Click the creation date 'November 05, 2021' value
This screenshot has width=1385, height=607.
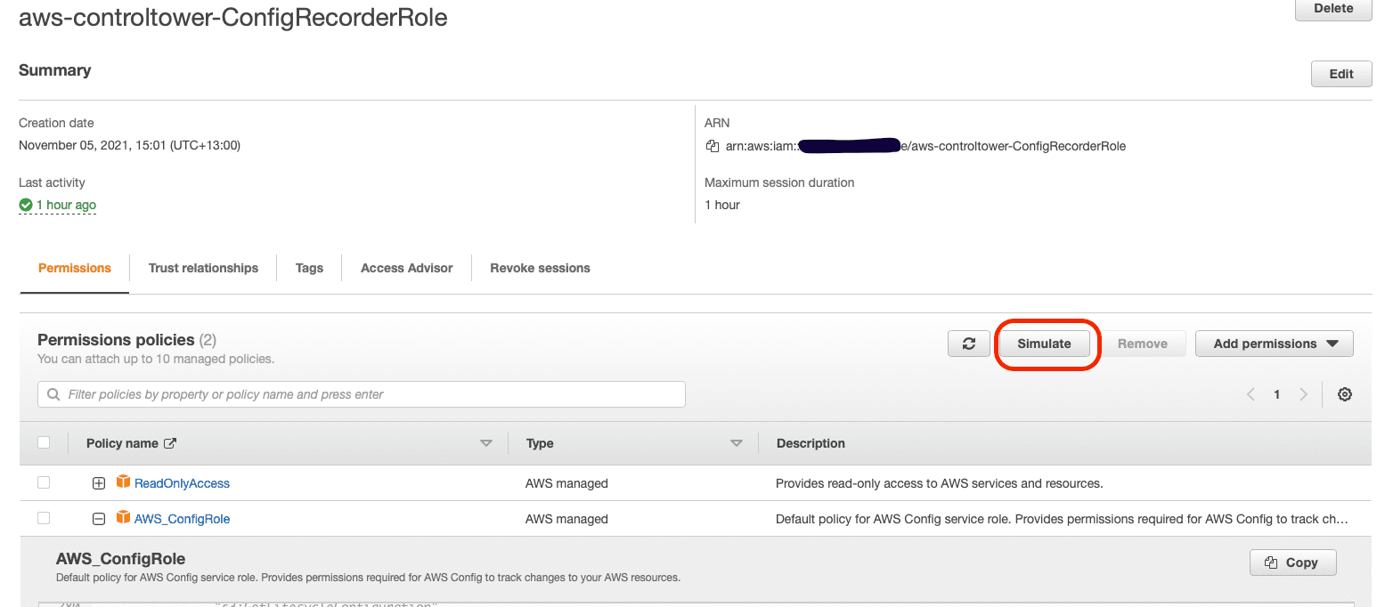click(x=129, y=145)
